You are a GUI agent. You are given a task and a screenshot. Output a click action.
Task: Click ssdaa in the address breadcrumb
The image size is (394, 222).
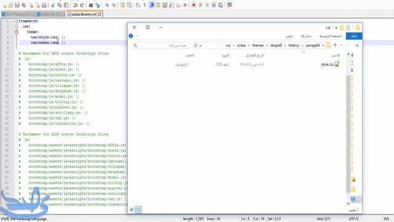pos(241,45)
